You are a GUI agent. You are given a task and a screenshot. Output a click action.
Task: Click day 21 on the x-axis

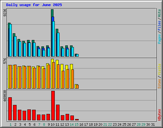click(x=105, y=124)
